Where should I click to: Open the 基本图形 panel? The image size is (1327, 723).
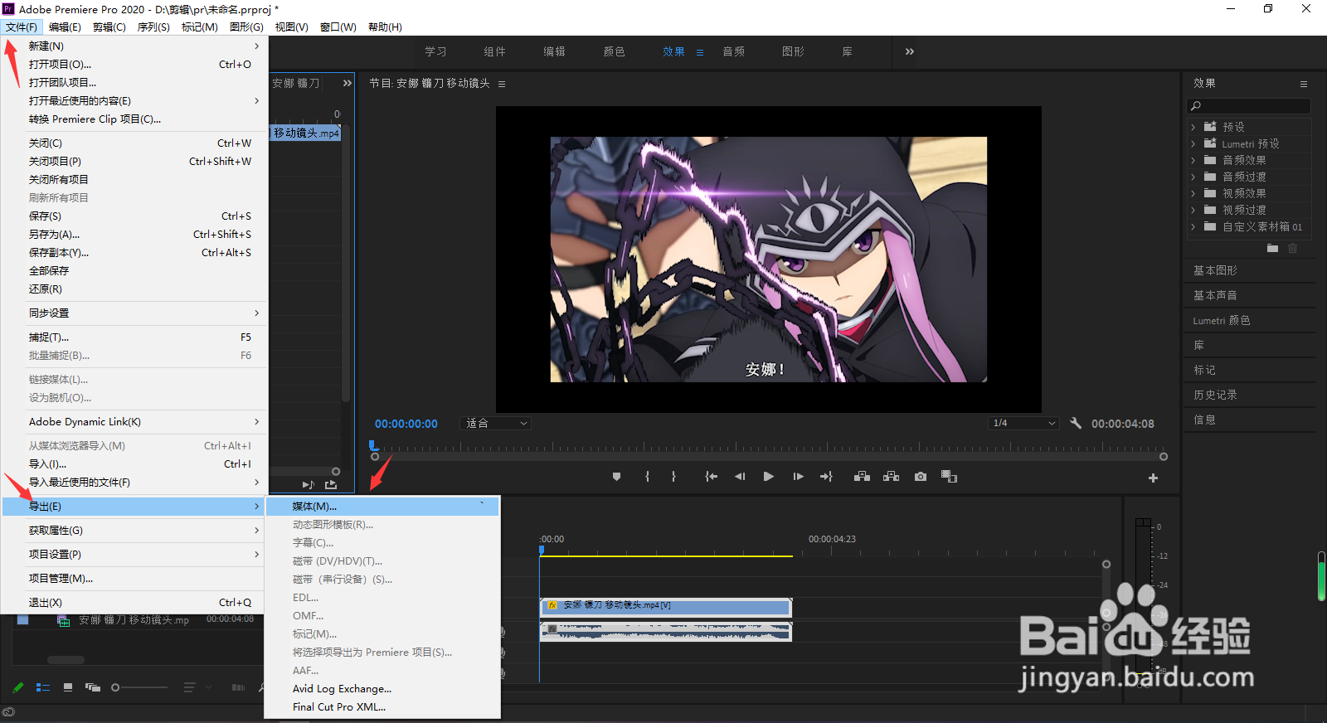tap(1215, 270)
